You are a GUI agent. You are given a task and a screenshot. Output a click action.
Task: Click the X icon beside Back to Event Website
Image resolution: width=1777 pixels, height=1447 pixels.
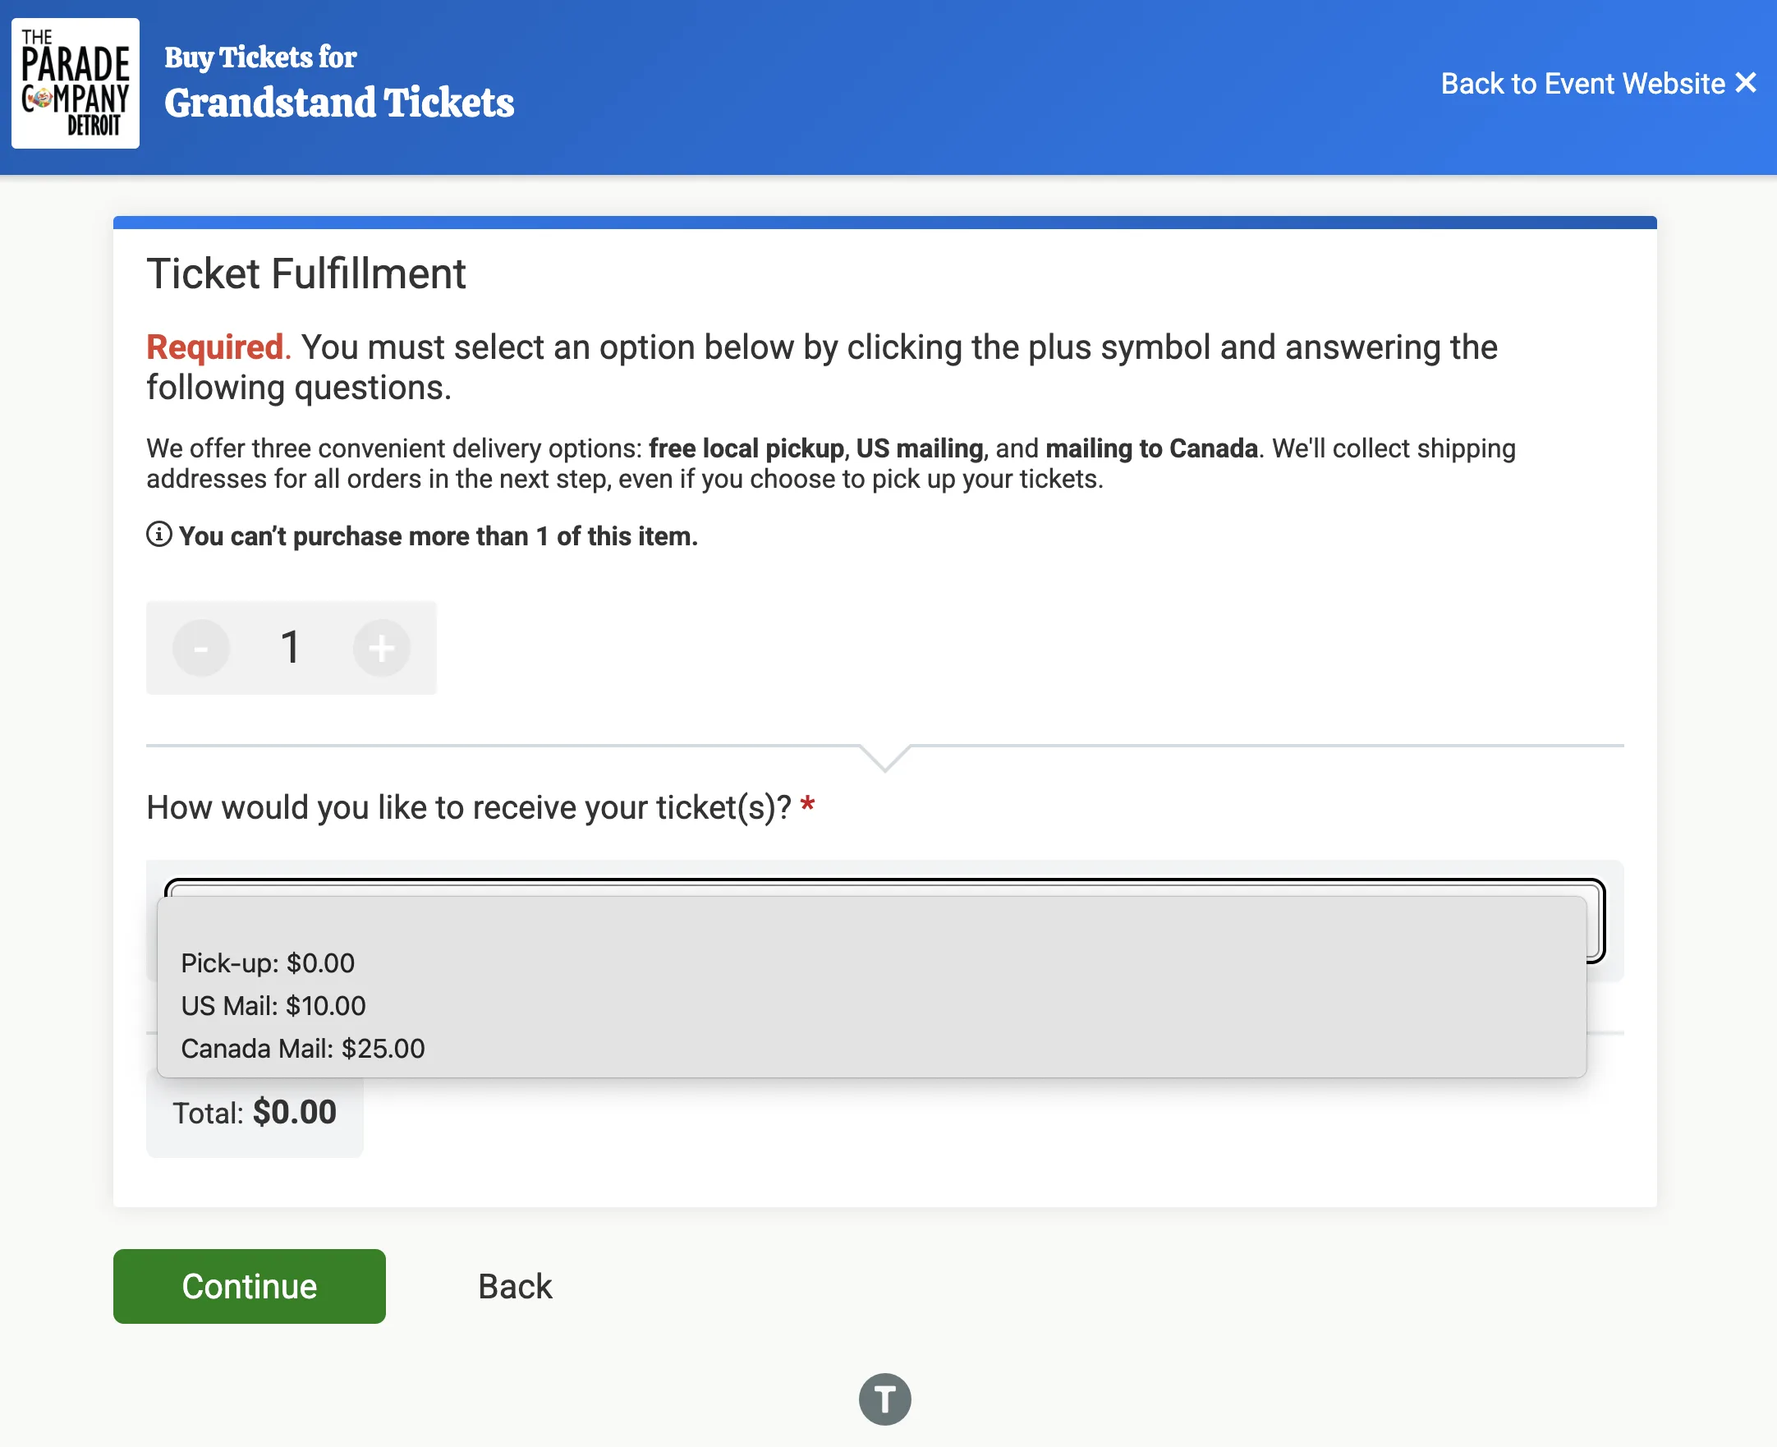point(1745,82)
